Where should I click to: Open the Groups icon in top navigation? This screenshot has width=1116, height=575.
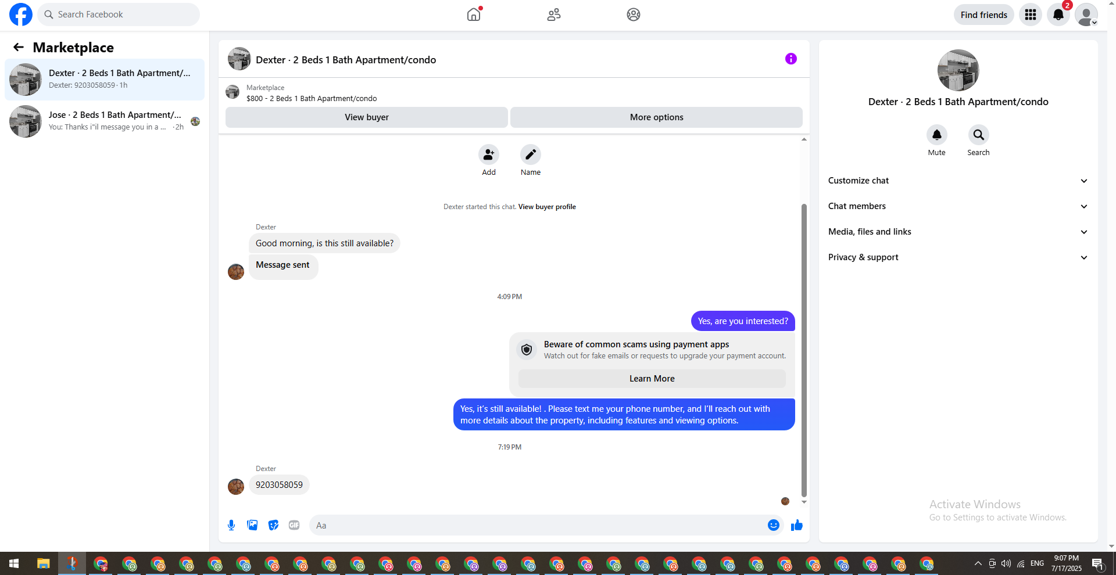[634, 15]
